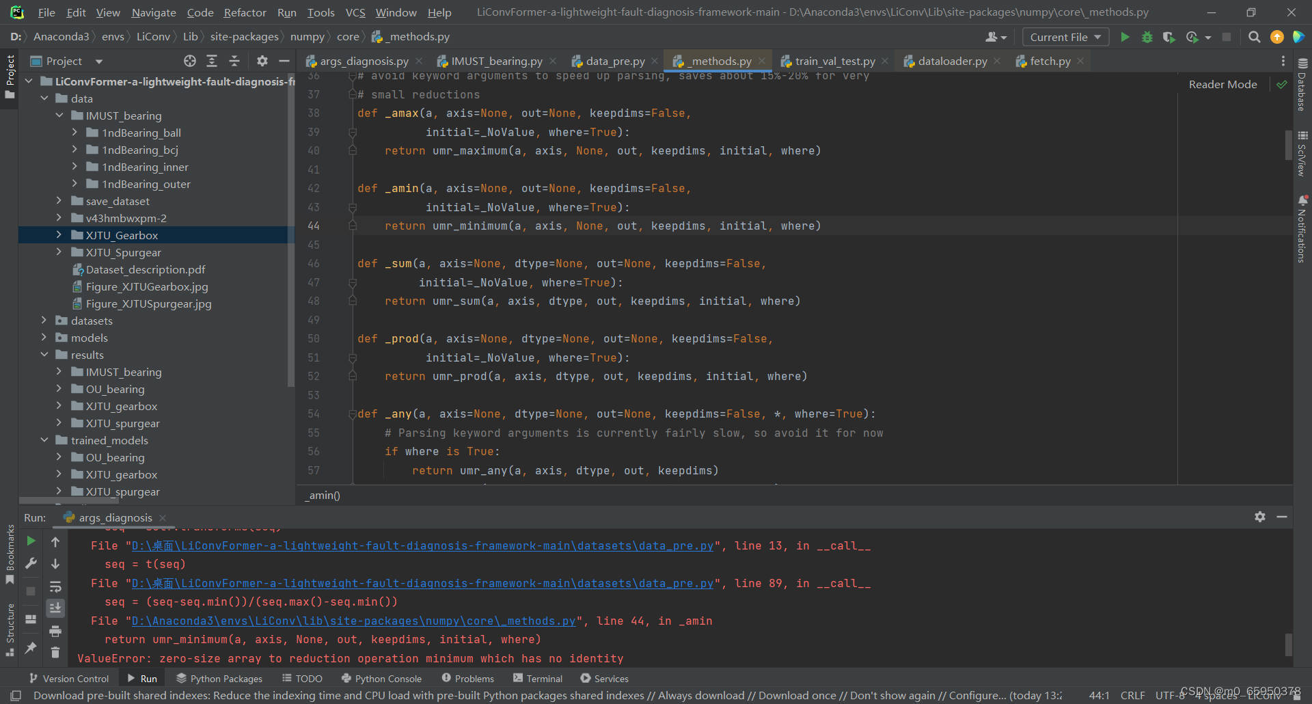Rerun the args_diagnosis run
The image size is (1312, 704).
pyautogui.click(x=30, y=541)
